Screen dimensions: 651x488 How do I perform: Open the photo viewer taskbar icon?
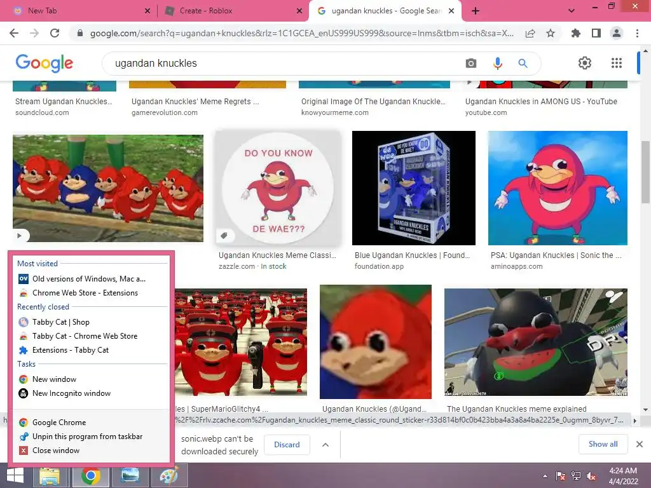(130, 475)
